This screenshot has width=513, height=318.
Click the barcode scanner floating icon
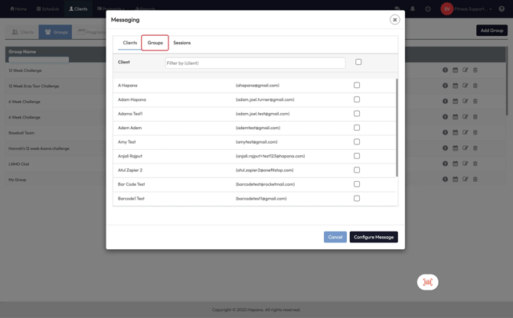pos(427,282)
